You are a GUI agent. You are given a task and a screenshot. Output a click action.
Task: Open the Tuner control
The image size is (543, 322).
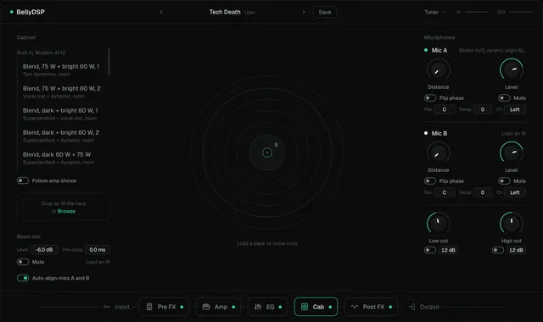point(434,12)
